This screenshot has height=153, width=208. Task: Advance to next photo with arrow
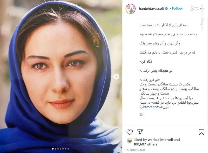[x=116, y=76]
